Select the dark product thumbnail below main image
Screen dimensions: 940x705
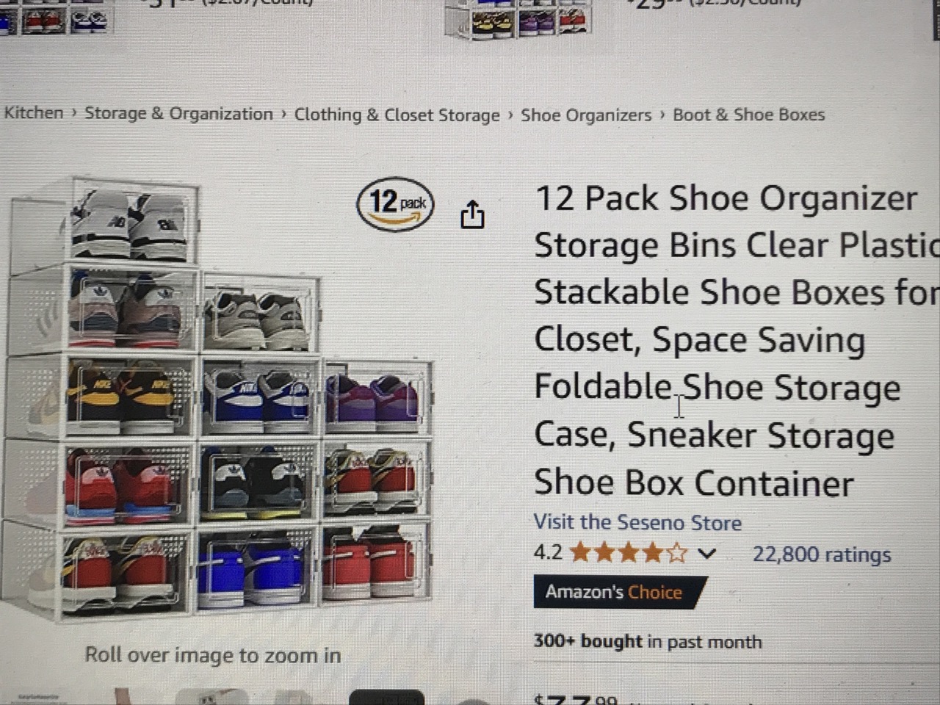pos(386,697)
